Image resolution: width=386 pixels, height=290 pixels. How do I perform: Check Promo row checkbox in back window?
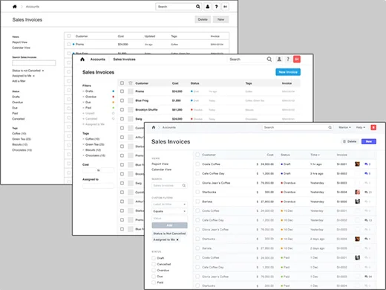69,44
